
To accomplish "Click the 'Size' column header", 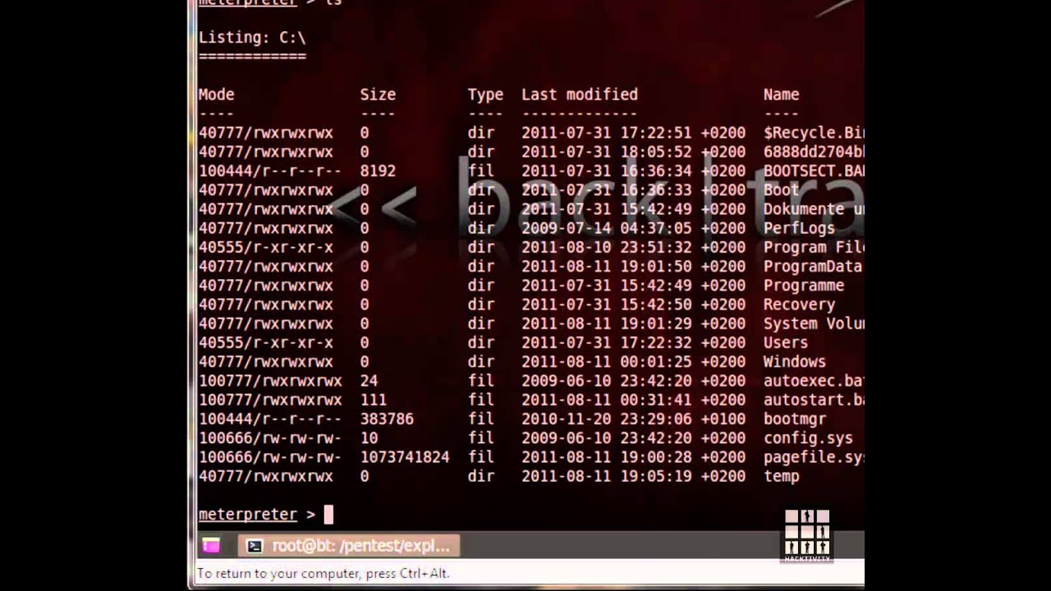I will (378, 94).
